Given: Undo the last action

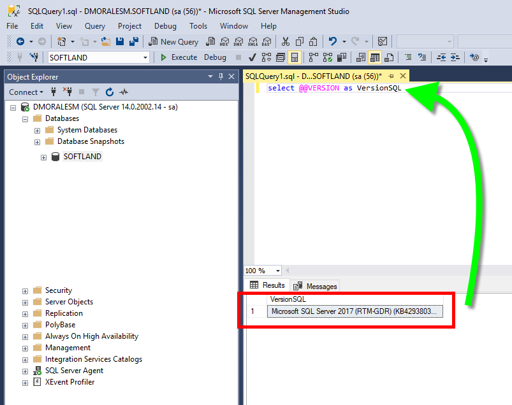Looking at the screenshot, I should click(x=333, y=41).
